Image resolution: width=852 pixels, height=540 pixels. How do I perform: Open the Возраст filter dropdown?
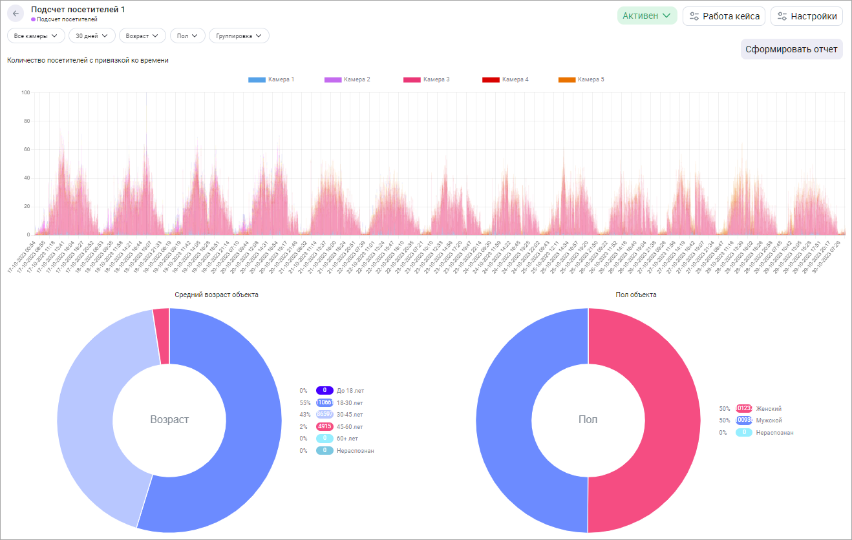[142, 36]
